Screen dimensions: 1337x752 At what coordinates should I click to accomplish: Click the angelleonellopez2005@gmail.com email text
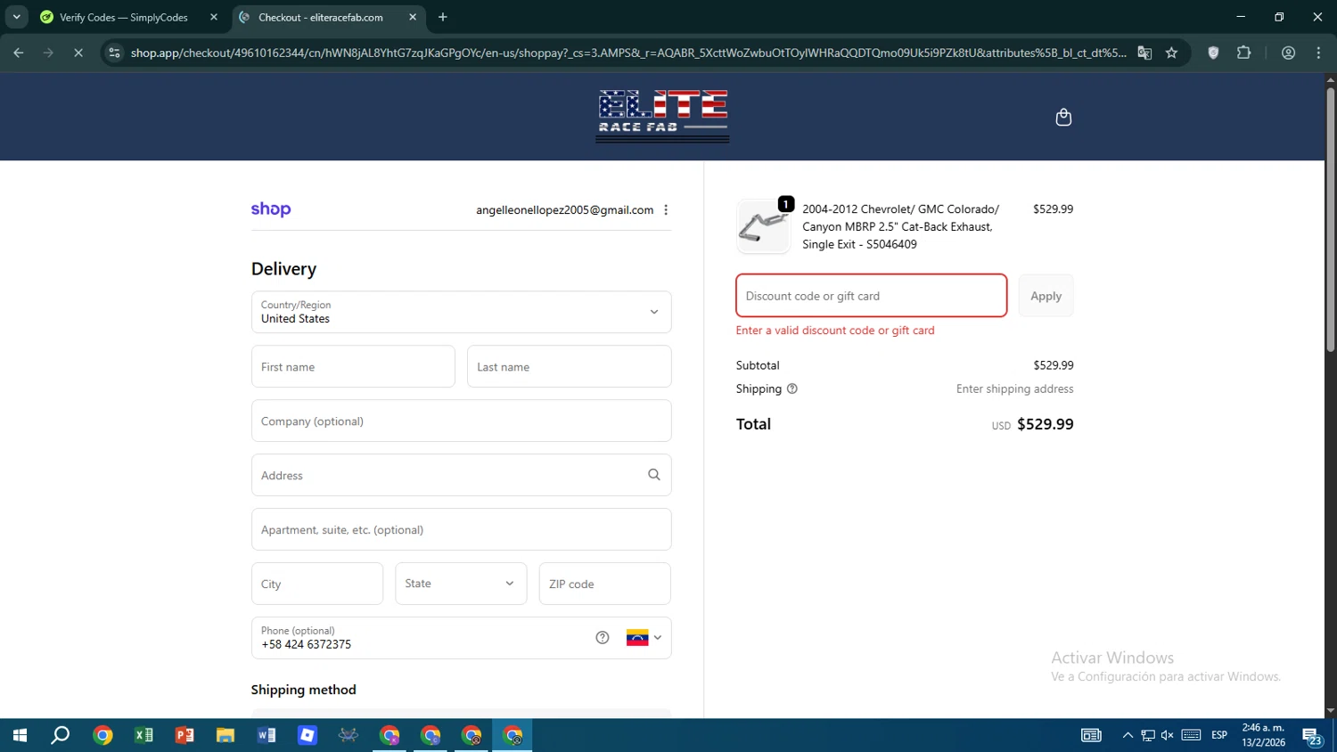pyautogui.click(x=564, y=210)
